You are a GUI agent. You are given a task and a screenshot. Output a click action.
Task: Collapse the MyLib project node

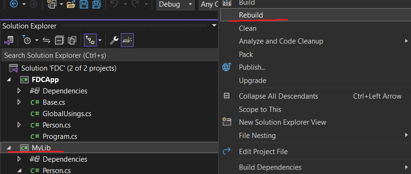pos(9,148)
